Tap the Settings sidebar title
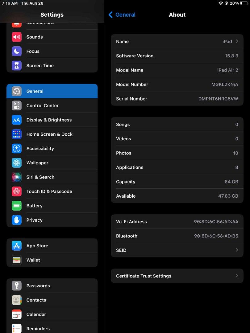Screen dimensions: 250x333 point(52,15)
